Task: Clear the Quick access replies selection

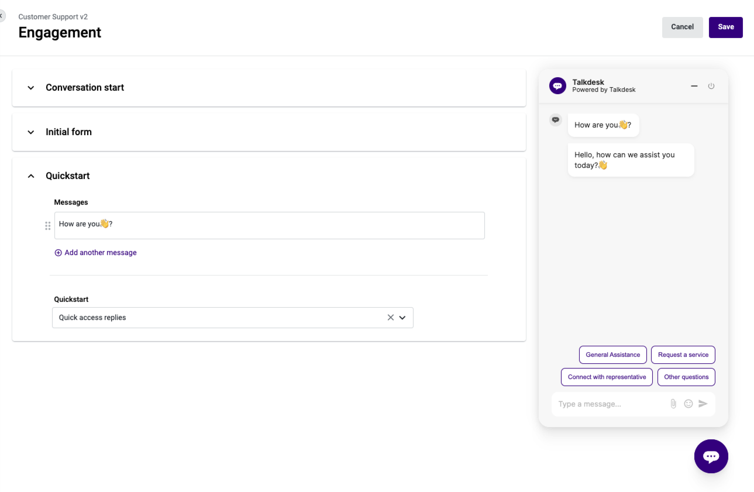Action: (x=390, y=317)
